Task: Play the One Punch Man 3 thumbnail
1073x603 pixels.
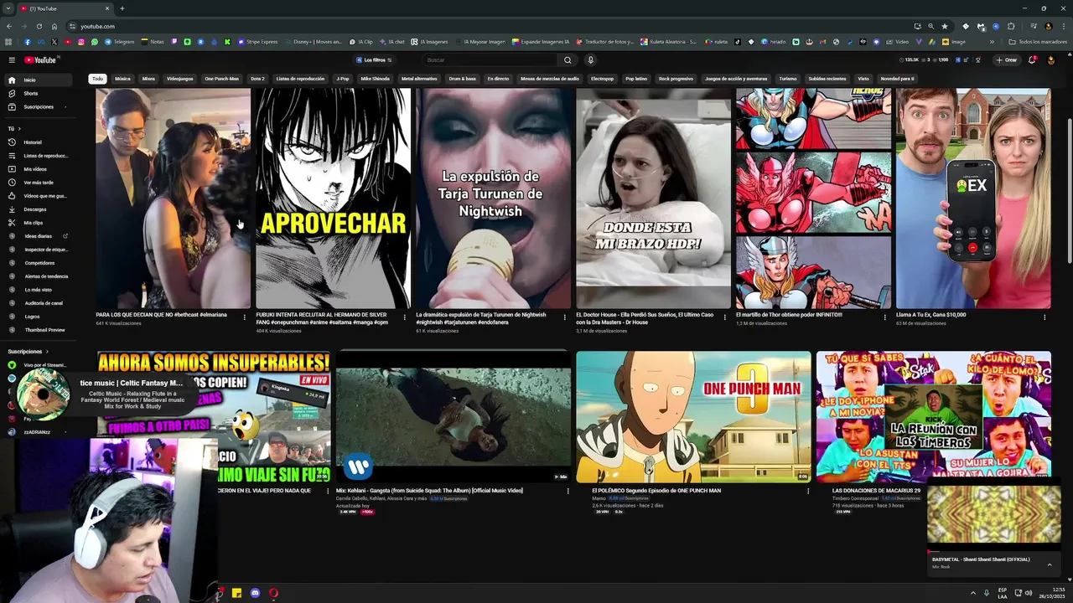Action: click(x=693, y=416)
